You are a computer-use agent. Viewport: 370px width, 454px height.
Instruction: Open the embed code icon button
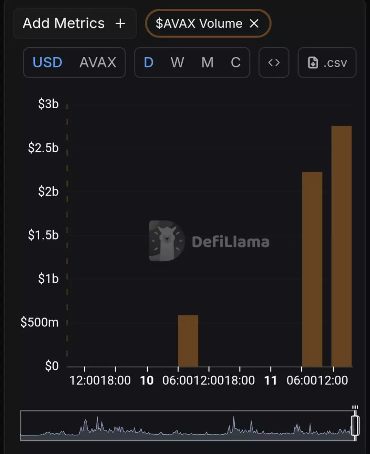[x=274, y=62]
